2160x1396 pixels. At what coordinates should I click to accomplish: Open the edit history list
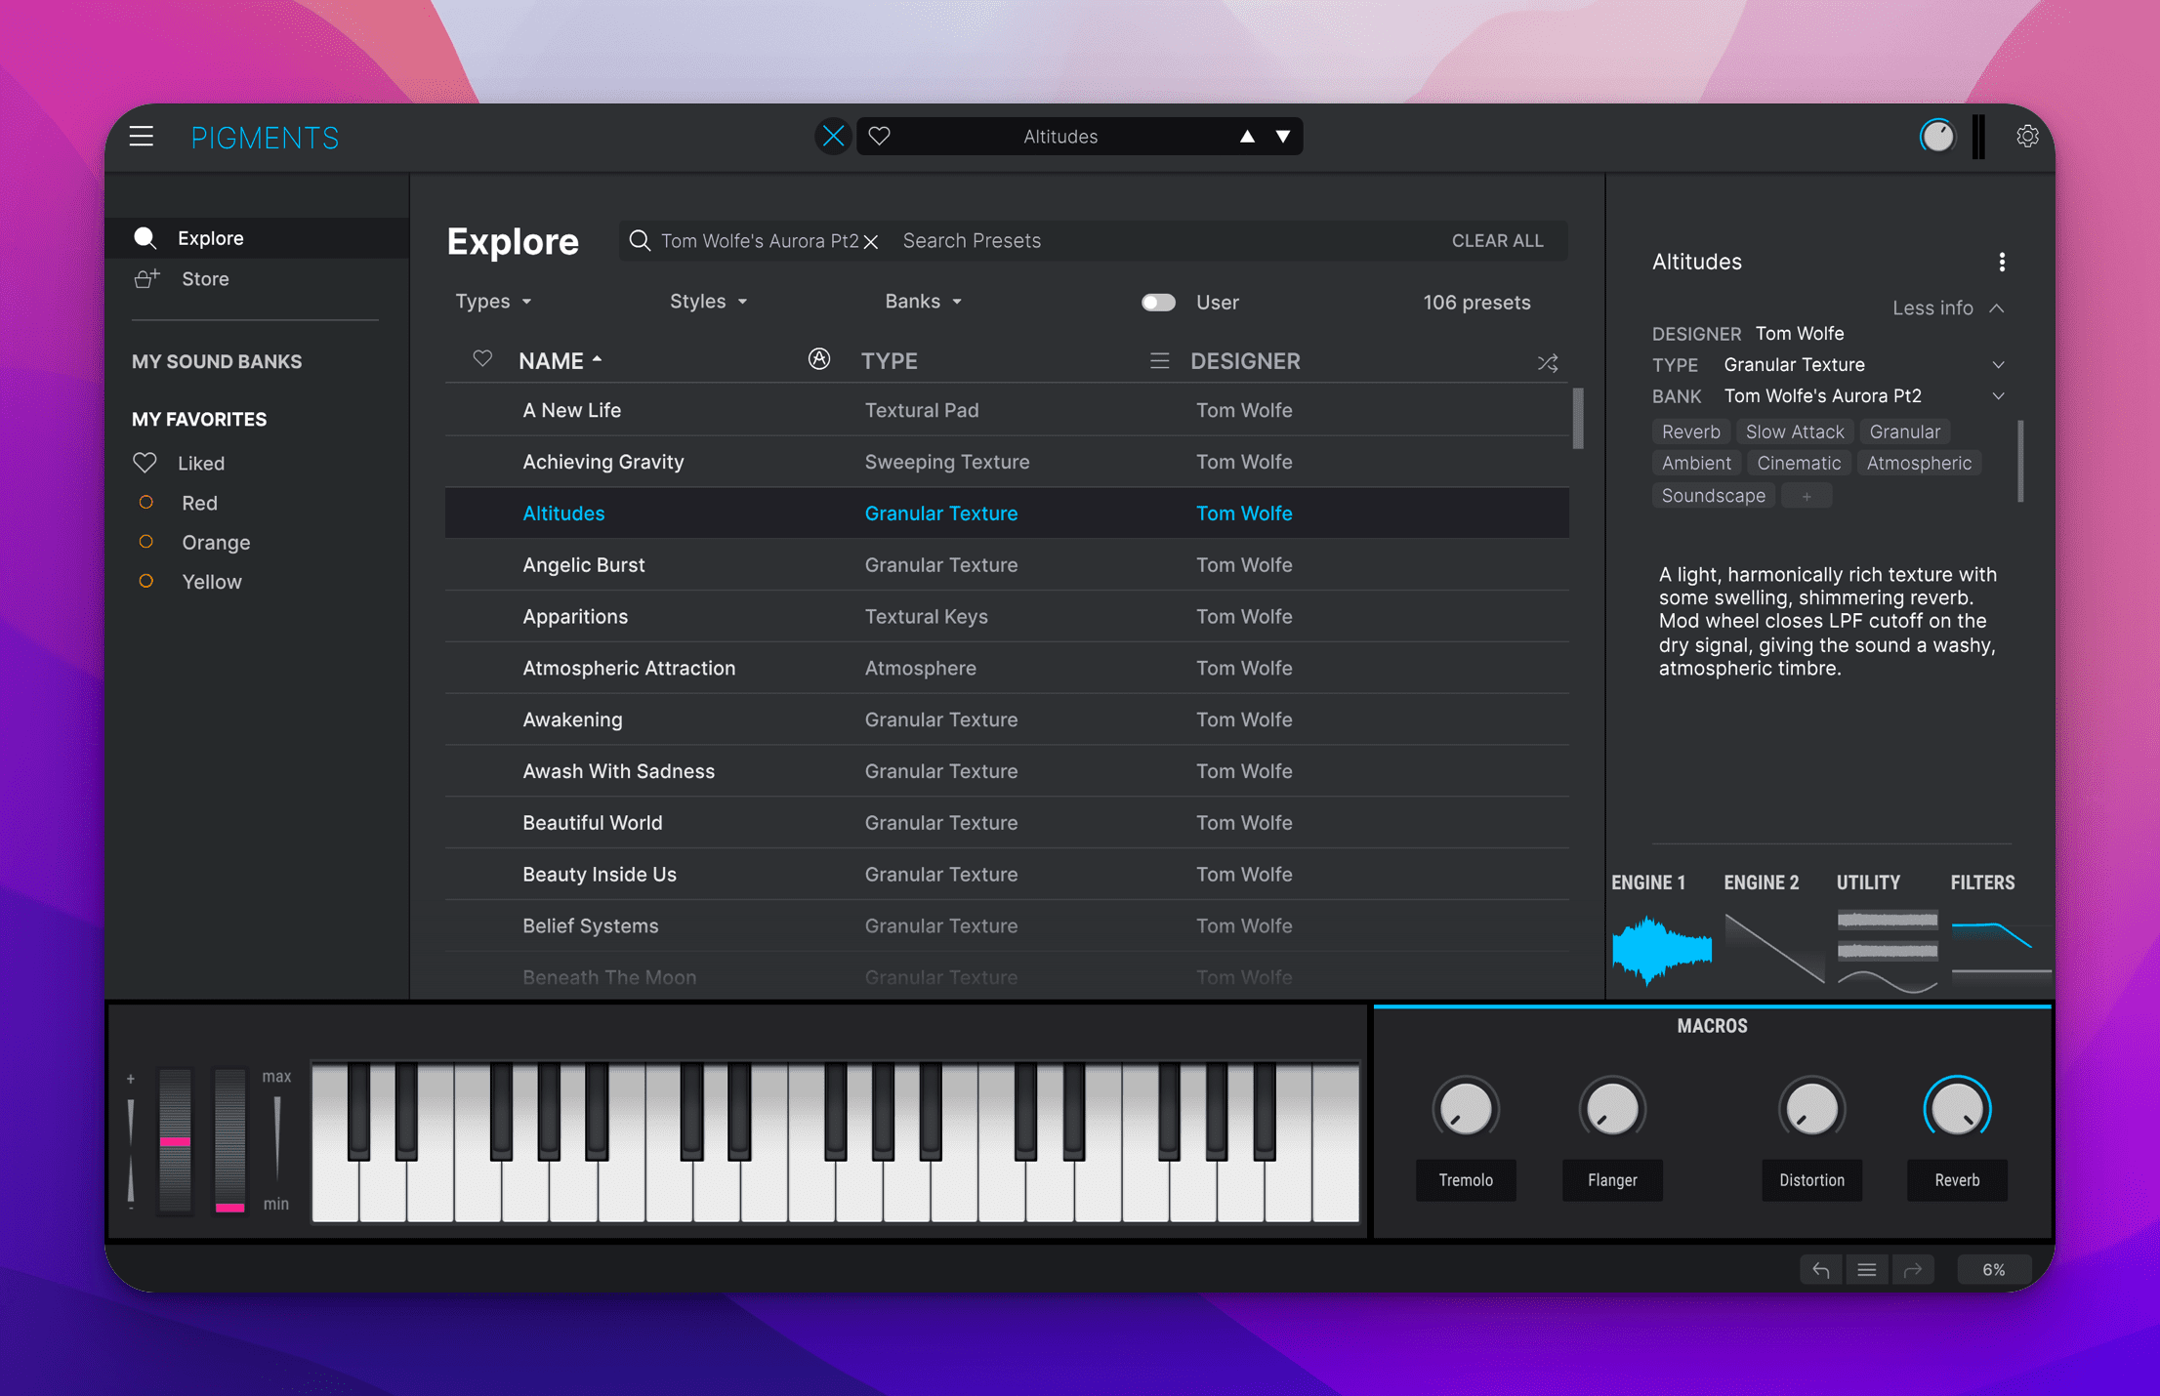[x=1867, y=1270]
